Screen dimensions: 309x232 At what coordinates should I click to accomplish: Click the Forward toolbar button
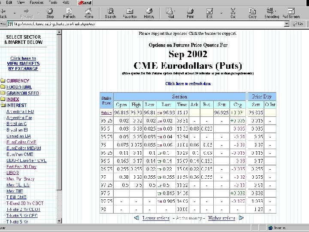pos(27,13)
